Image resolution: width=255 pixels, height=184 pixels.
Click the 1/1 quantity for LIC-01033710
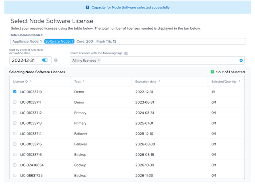coord(213,92)
